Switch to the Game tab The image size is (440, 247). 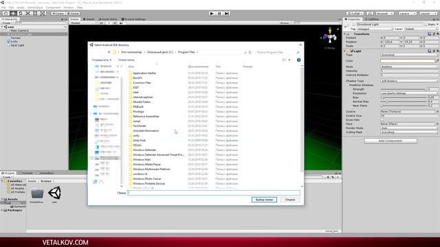(x=89, y=19)
